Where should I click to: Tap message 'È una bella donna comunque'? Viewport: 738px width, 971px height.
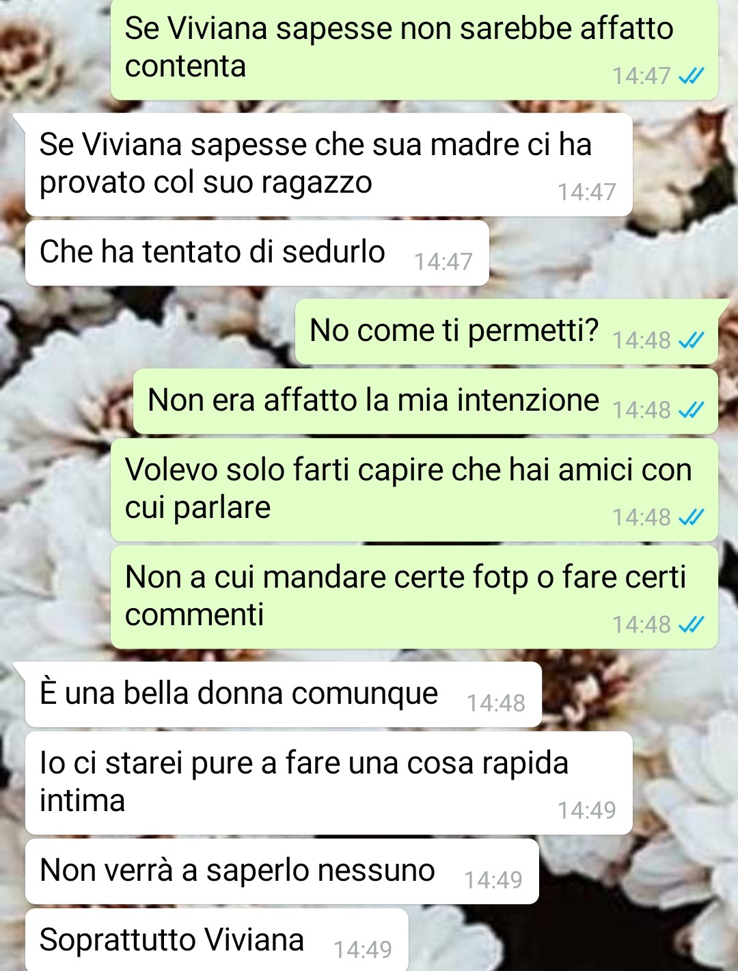(x=284, y=695)
